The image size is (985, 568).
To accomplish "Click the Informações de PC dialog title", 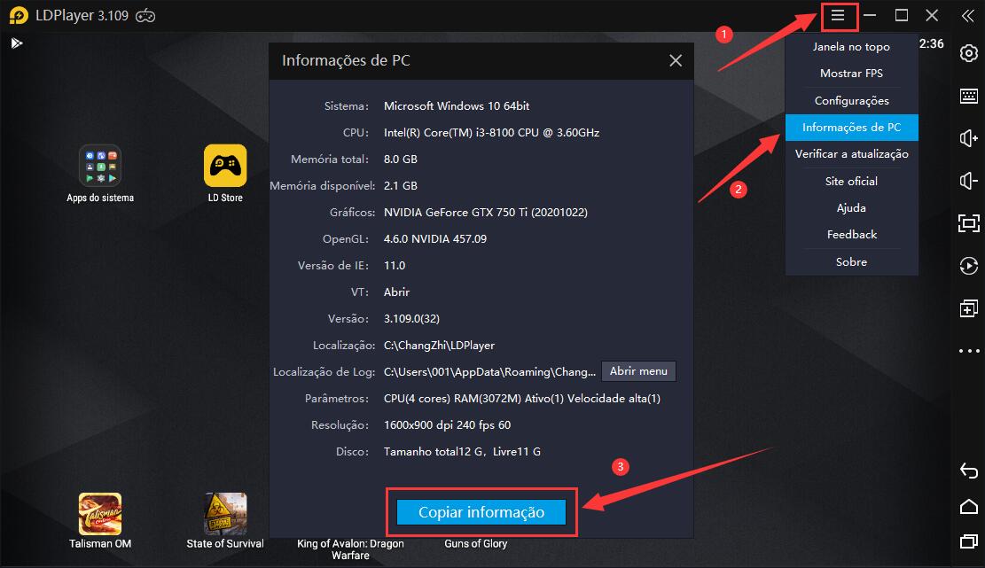I will [x=346, y=60].
